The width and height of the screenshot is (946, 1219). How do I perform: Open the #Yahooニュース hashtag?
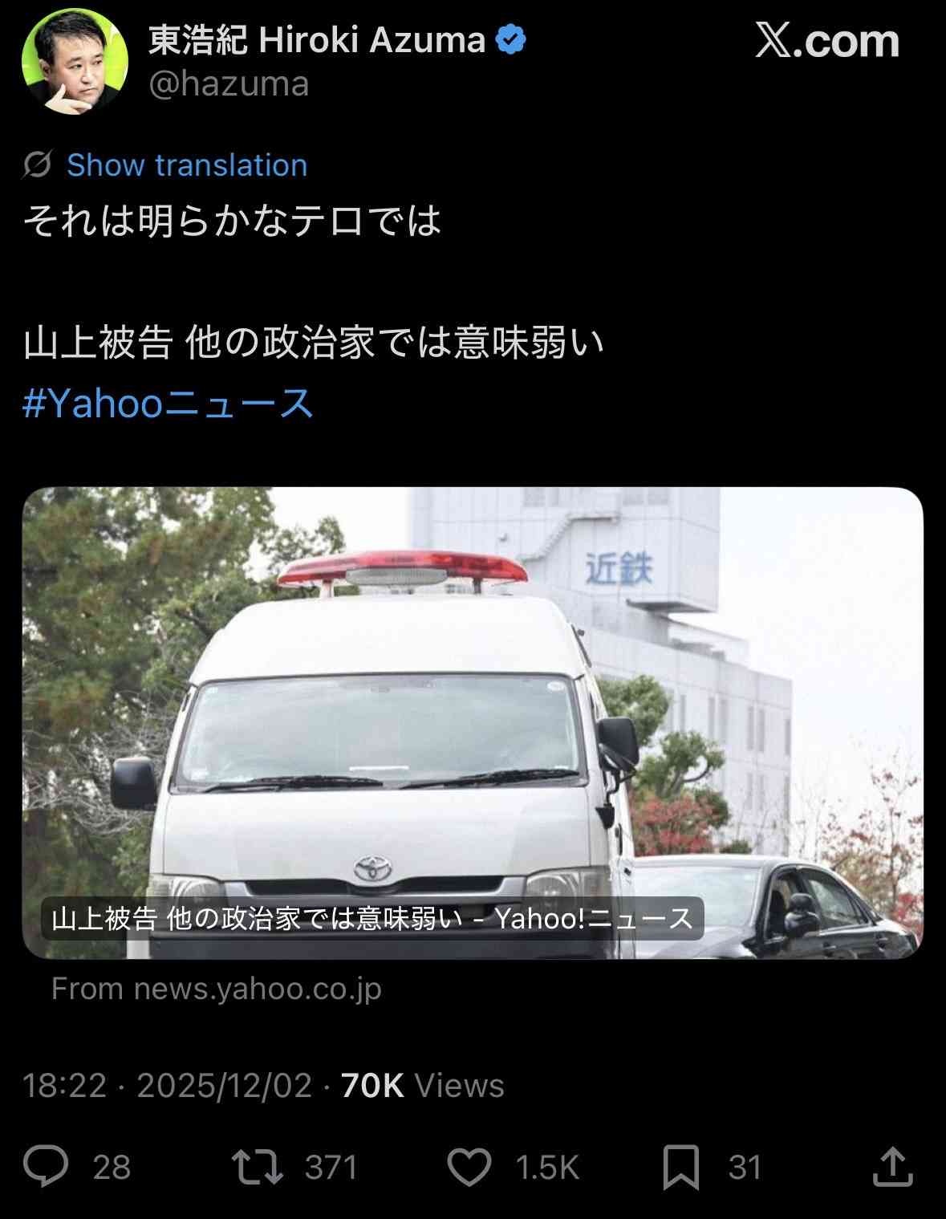(x=168, y=402)
